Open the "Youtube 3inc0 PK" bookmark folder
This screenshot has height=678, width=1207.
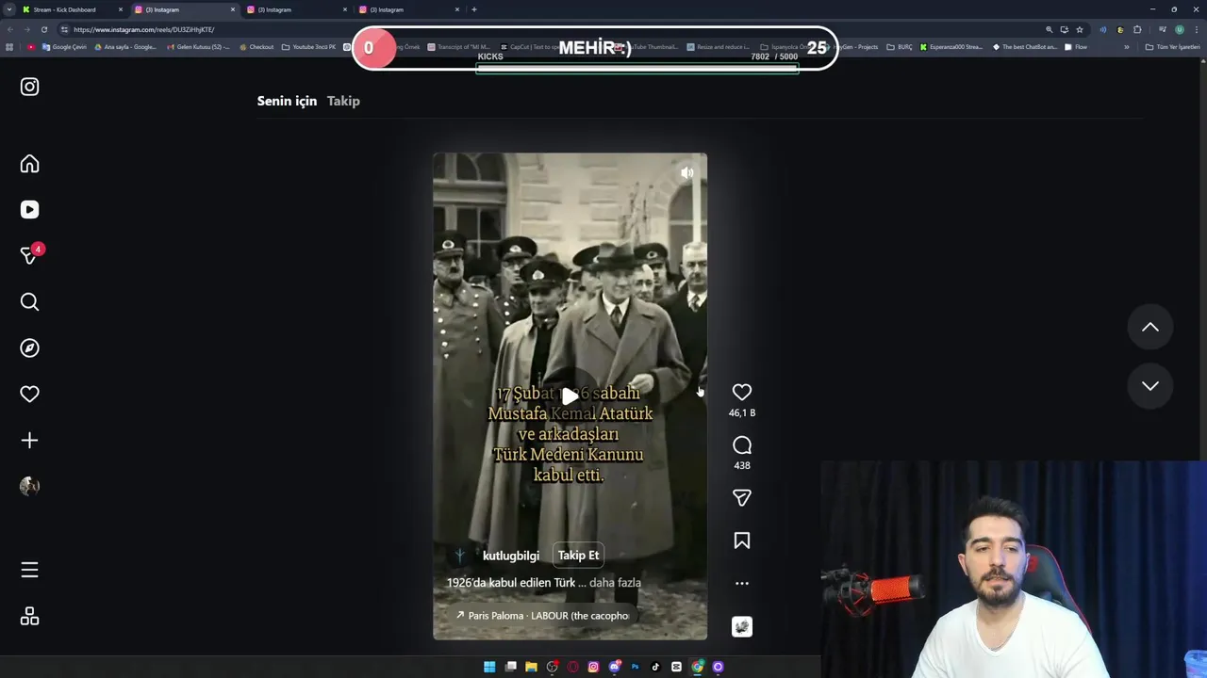pos(308,47)
